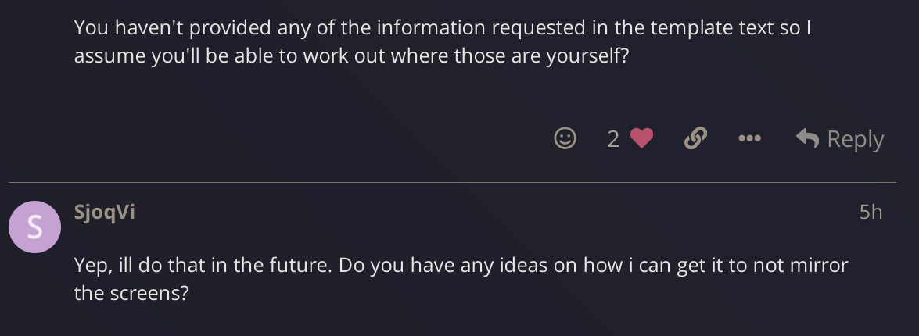Open the emoji reaction picker
The width and height of the screenshot is (919, 336).
click(565, 138)
